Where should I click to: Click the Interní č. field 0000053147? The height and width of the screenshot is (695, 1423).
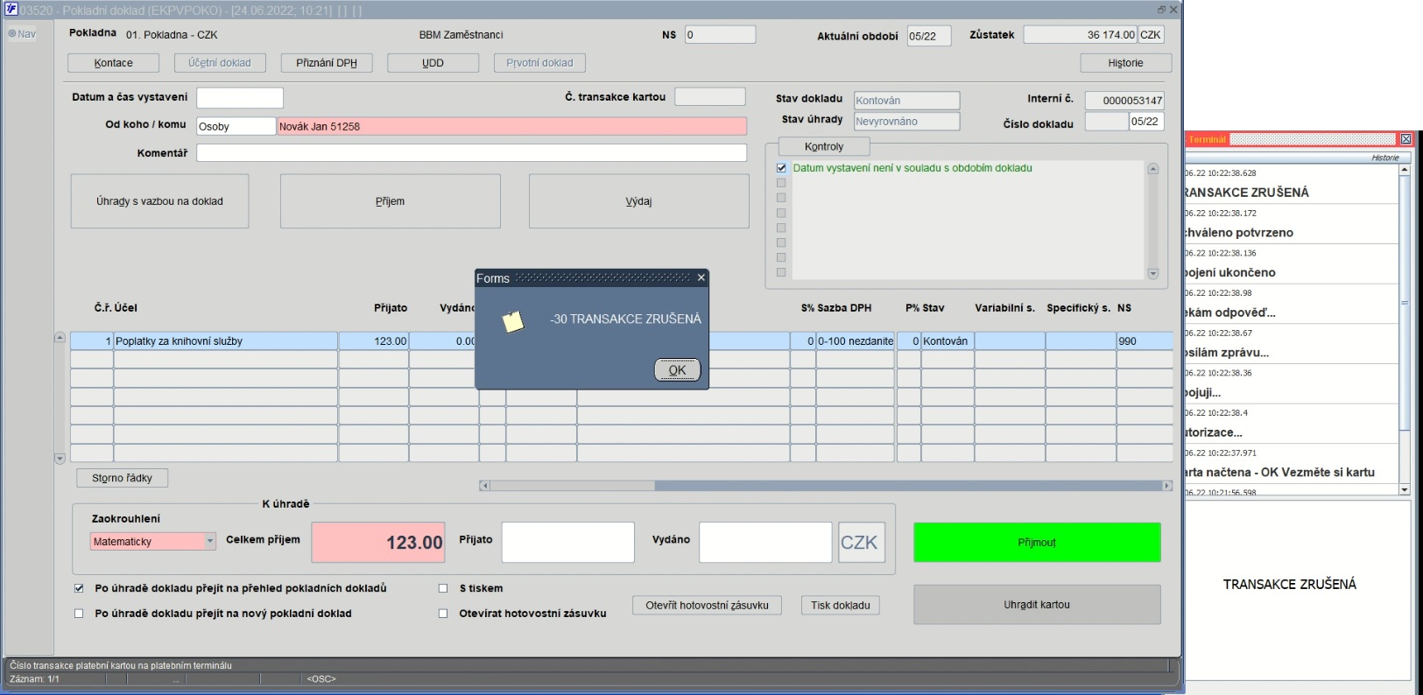1124,101
